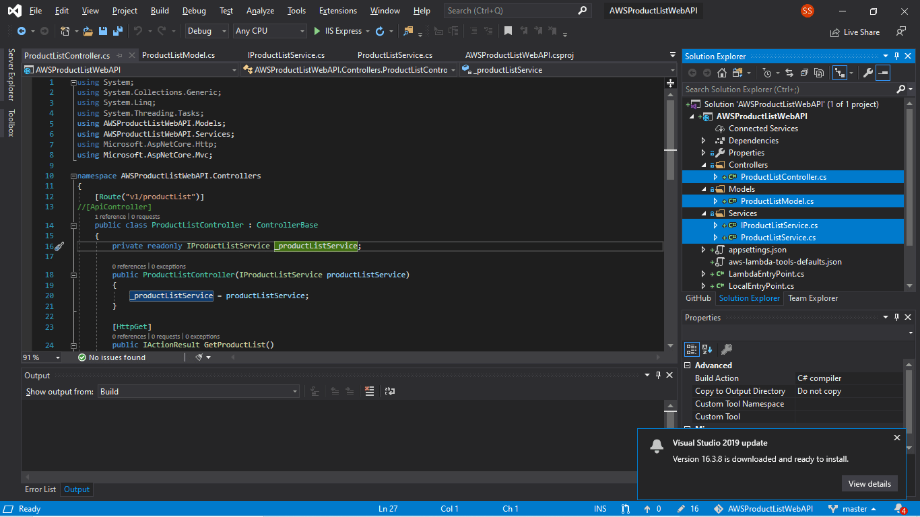The height and width of the screenshot is (517, 920).
Task: Select the Team Explorer link
Action: (812, 298)
